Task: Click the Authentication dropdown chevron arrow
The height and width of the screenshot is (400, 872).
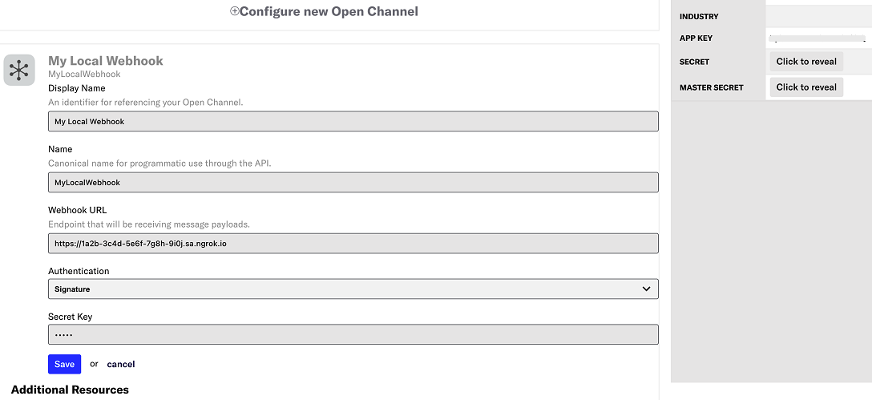Action: click(646, 289)
